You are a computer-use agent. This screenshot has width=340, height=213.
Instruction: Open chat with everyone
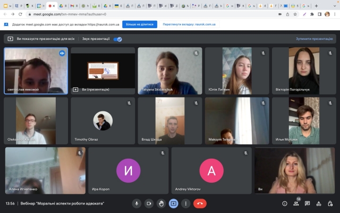tap(307, 203)
